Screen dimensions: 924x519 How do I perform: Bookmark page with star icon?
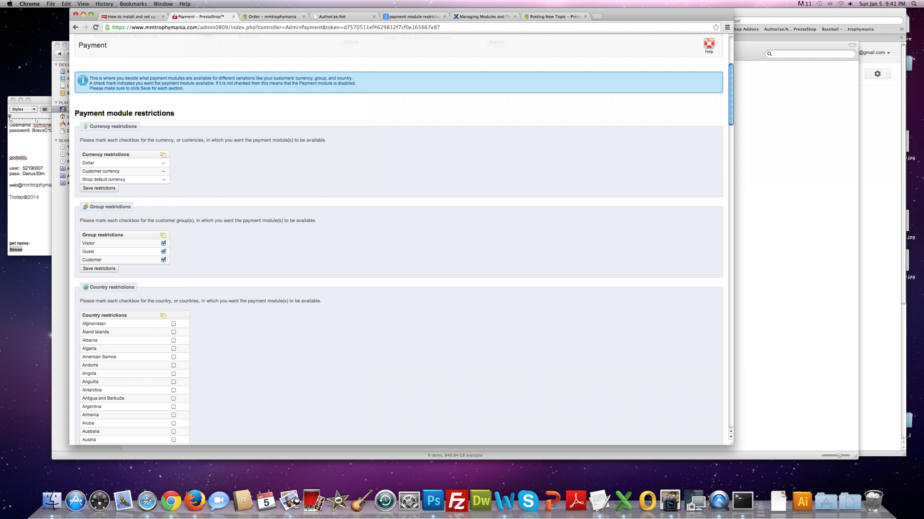[x=716, y=27]
